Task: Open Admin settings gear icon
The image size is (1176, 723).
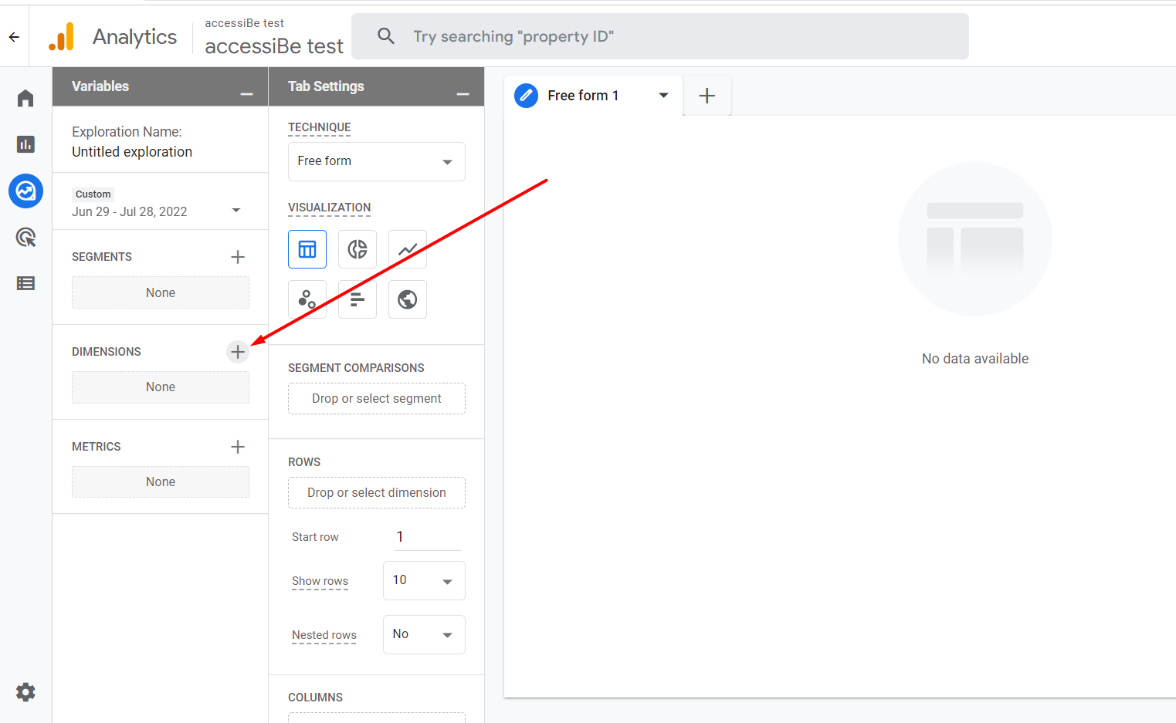Action: point(25,692)
